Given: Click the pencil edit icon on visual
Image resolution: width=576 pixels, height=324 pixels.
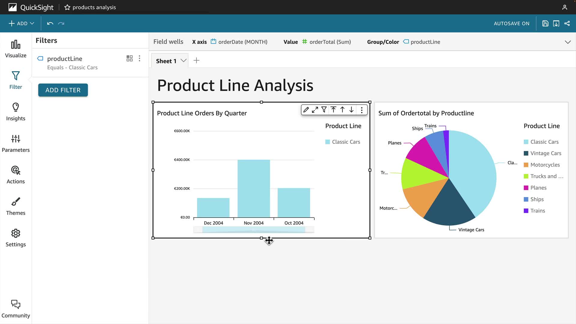Looking at the screenshot, I should coord(306,110).
